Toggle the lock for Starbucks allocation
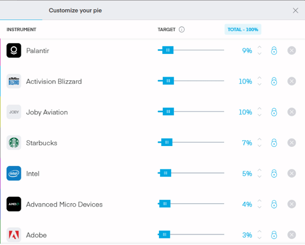This screenshot has width=305, height=245. [274, 143]
